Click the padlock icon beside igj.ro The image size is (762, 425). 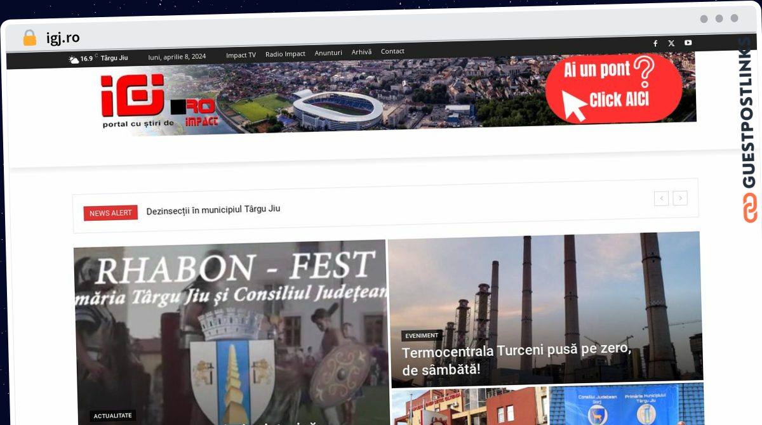click(30, 37)
